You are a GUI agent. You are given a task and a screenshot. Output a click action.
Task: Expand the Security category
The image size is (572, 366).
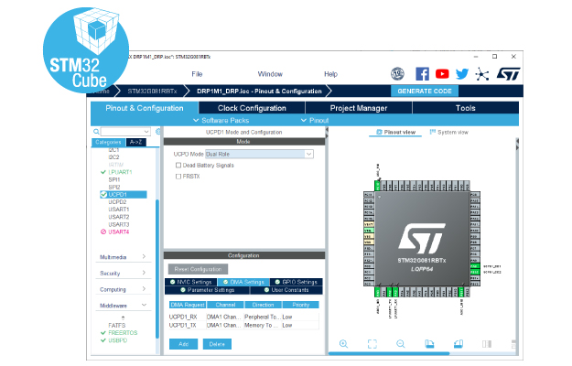(123, 273)
